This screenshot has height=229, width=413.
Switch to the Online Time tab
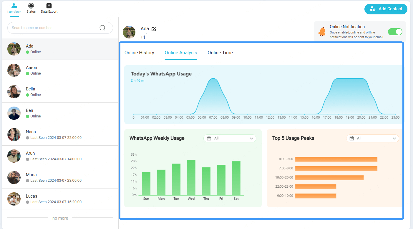pyautogui.click(x=220, y=53)
